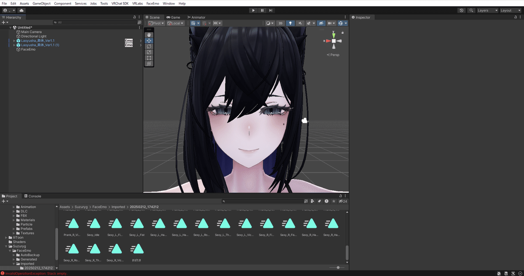Toggle 2D scene view mode

click(281, 23)
